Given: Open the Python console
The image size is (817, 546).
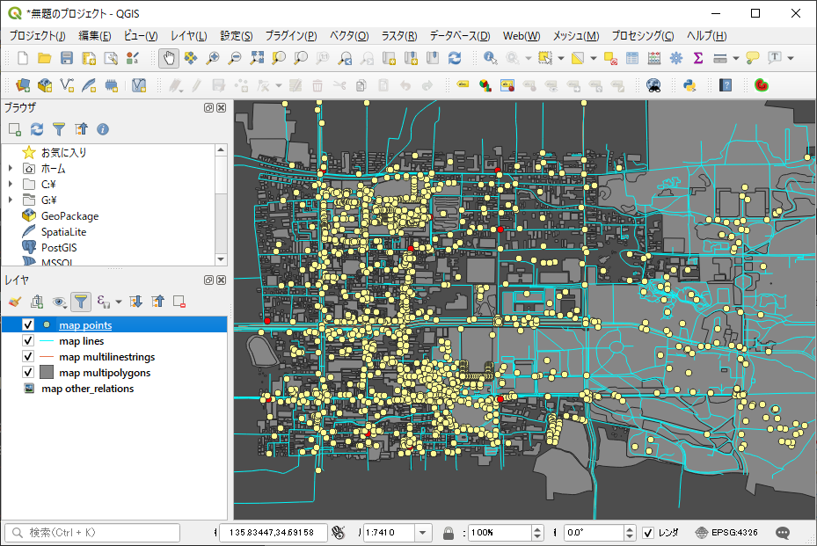Looking at the screenshot, I should coord(689,85).
